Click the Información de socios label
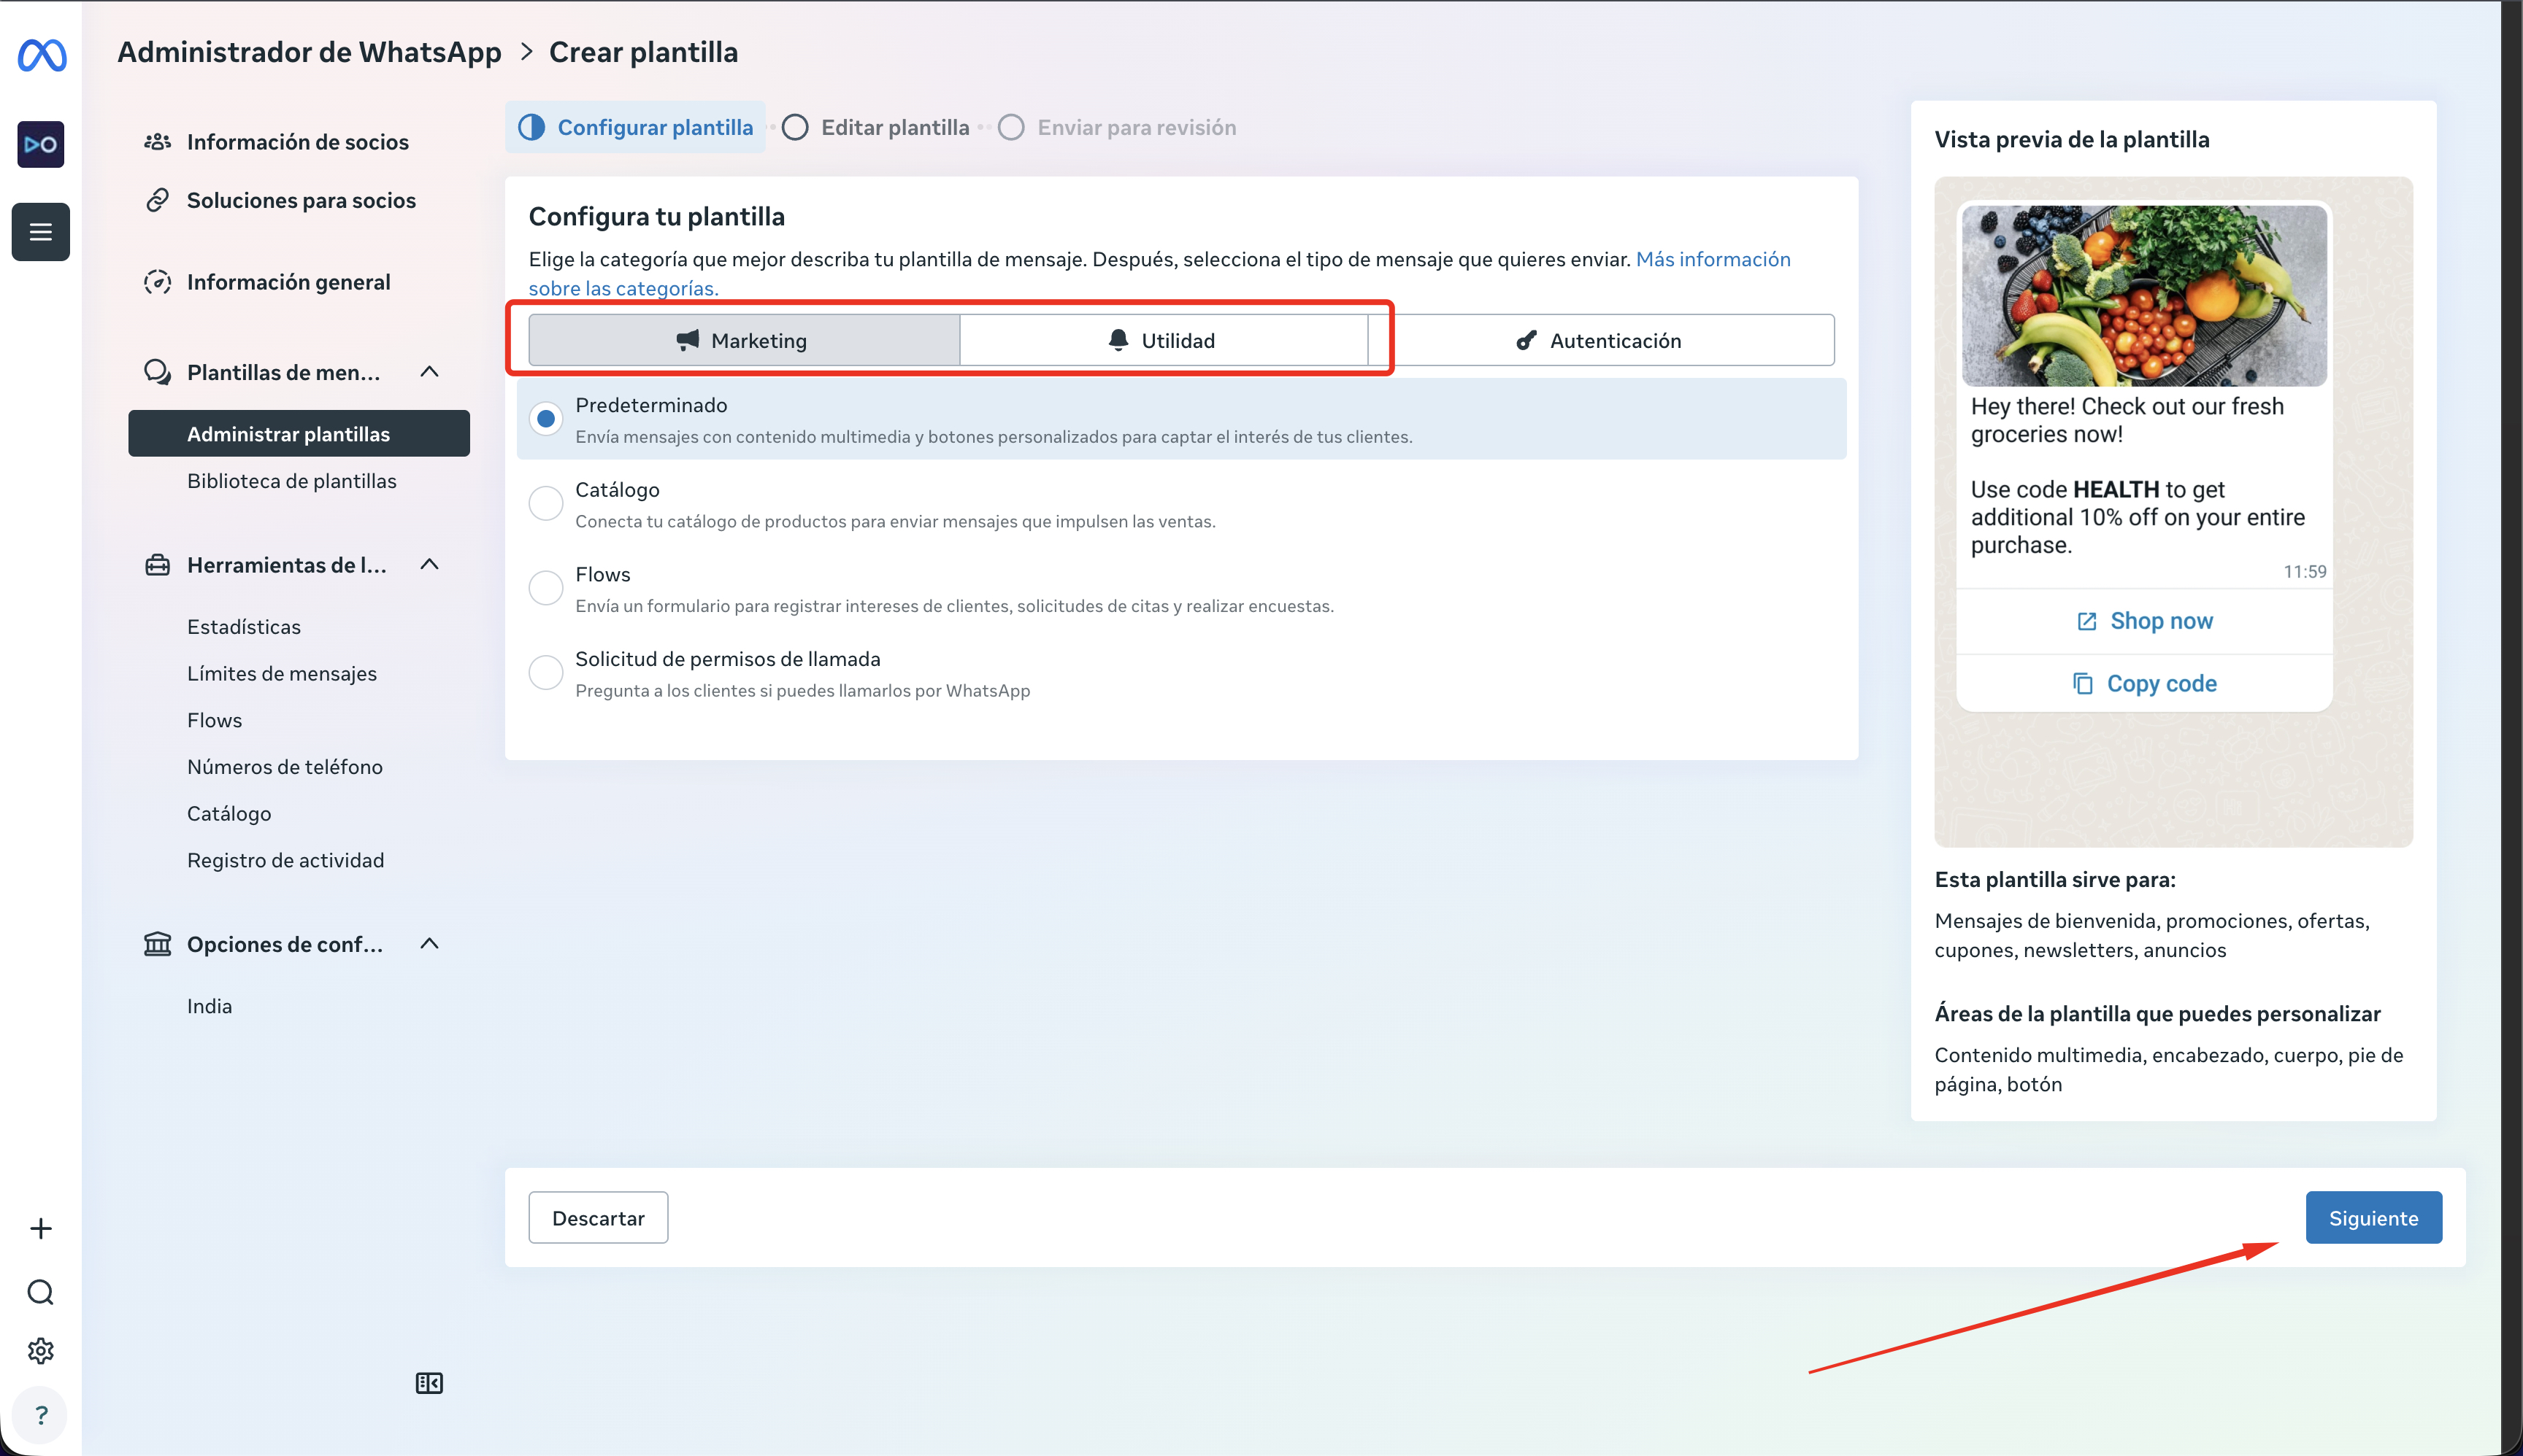 point(299,142)
